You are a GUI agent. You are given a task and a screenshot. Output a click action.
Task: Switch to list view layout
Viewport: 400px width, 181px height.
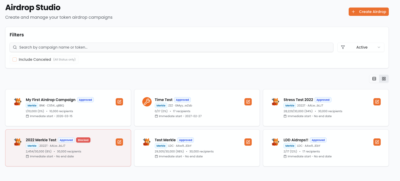pos(374,79)
